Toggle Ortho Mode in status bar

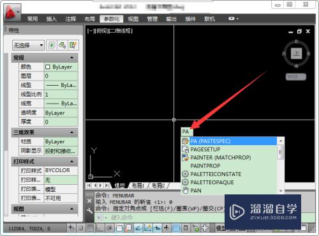tap(100, 228)
